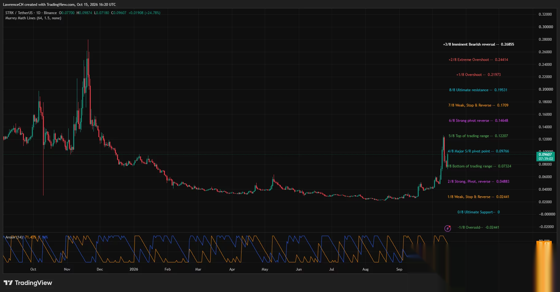Click the 0.32000 price scale value
Viewport: 560px width, 292px height.
click(x=545, y=14)
